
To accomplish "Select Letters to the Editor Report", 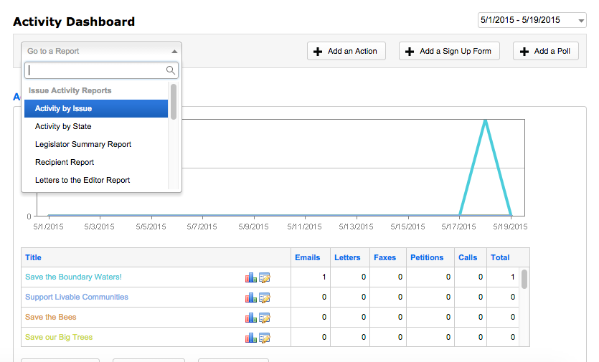I will coord(96,180).
